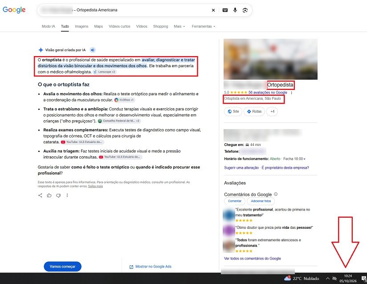Open the Shopping tab

[160, 26]
